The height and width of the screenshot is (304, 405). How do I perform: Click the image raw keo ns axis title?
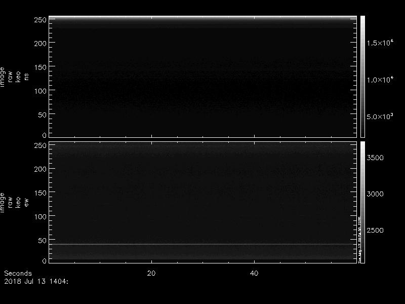[x=14, y=77]
